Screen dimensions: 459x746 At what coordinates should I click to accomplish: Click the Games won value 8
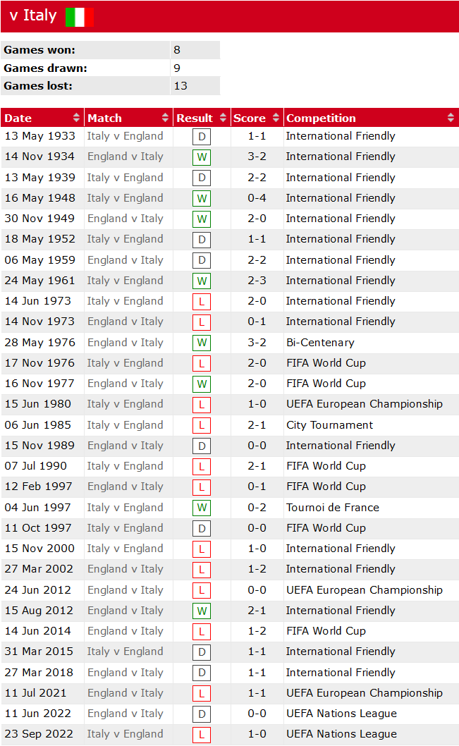click(x=177, y=50)
